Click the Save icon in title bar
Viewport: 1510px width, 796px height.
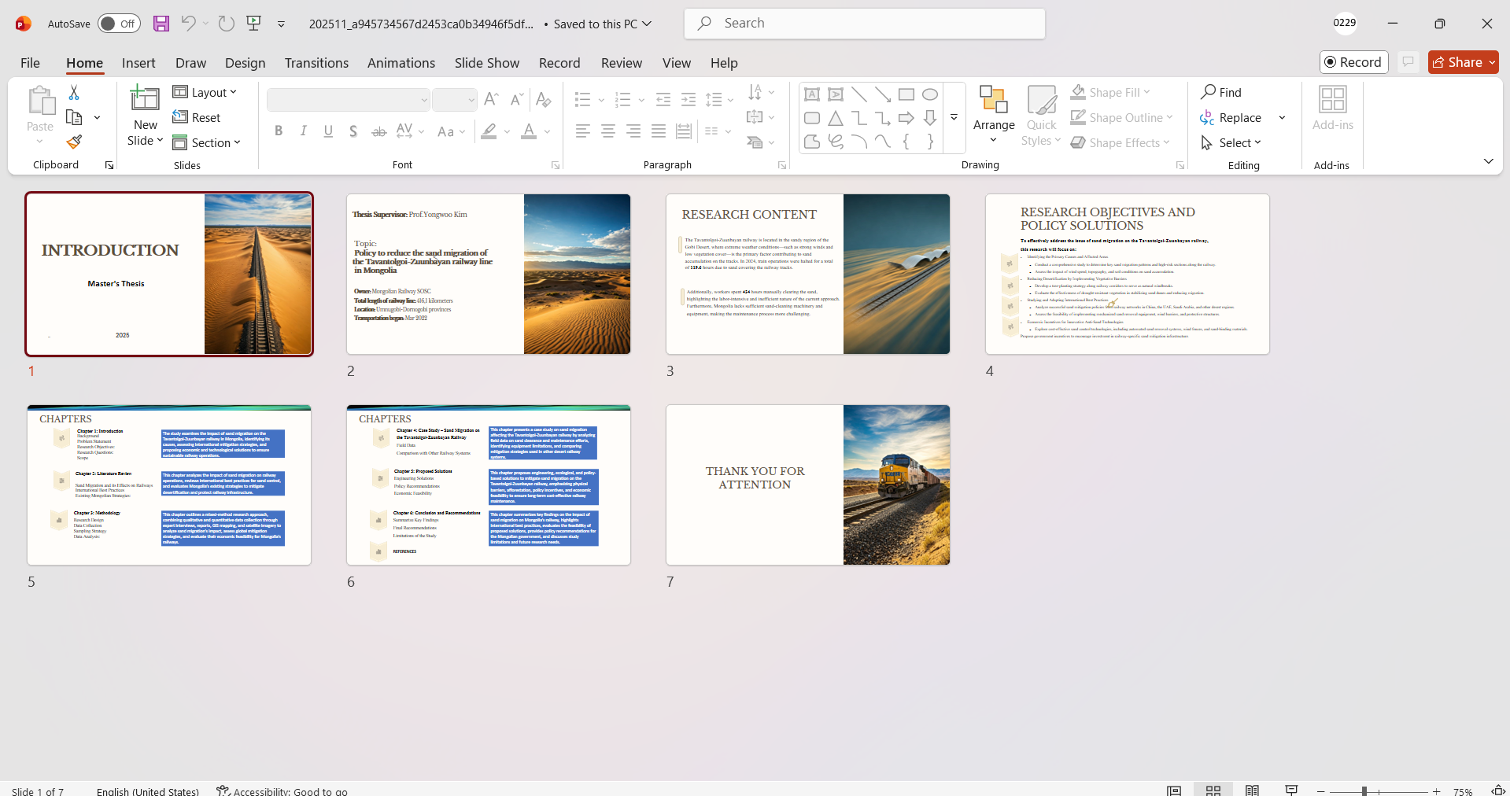click(x=161, y=24)
